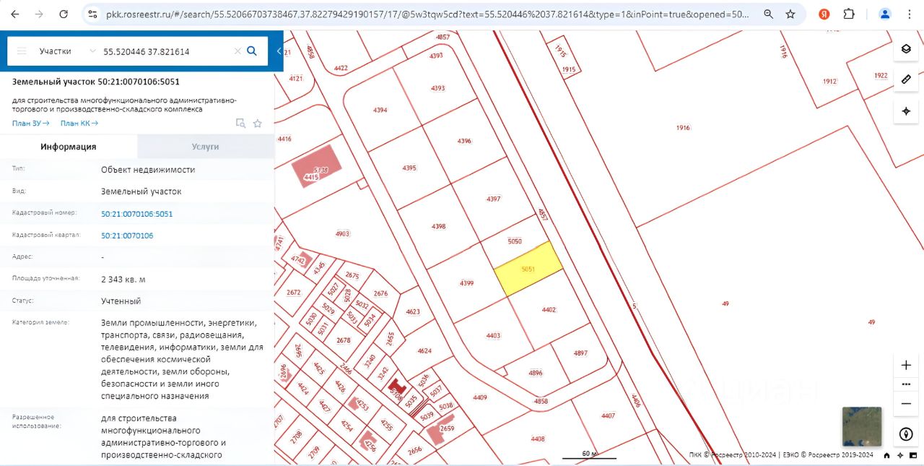Go back with the browser back arrow
Viewport: 924px width, 466px height.
tap(15, 14)
